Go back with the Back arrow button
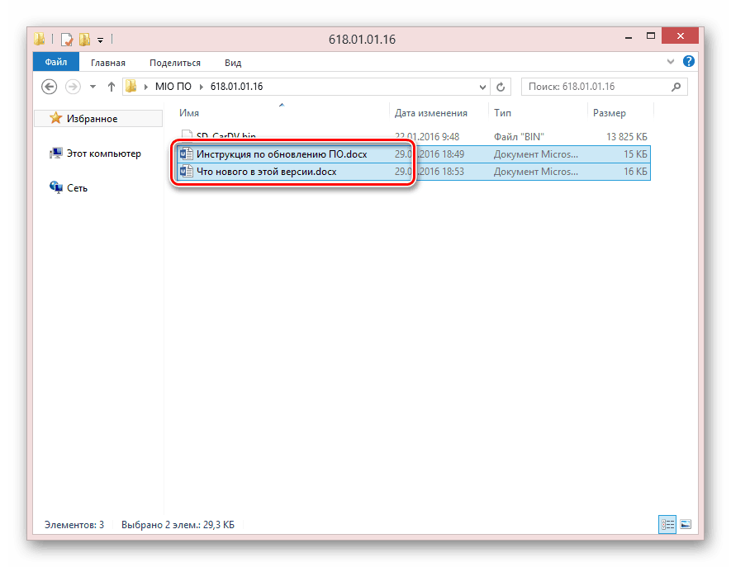731x567 pixels. pos(50,87)
